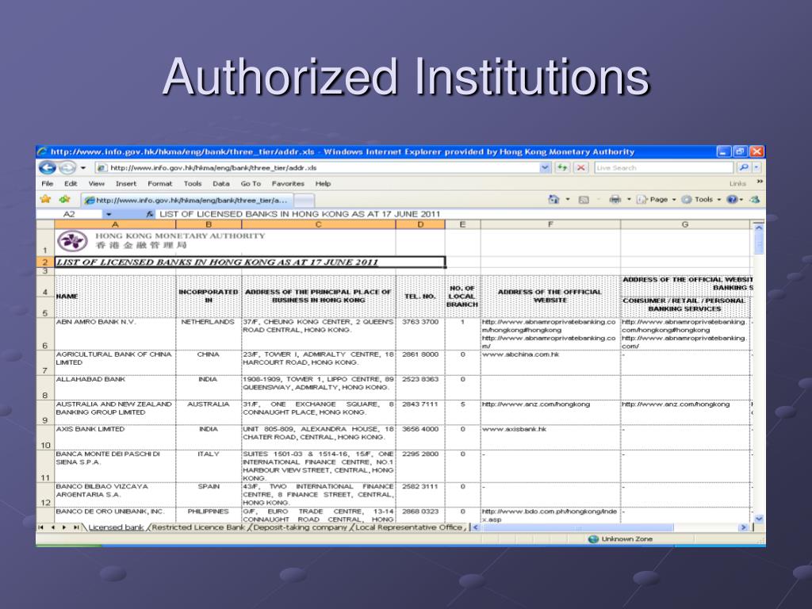This screenshot has width=812, height=609.
Task: Go to previous sheet tab arrow
Action: point(53,527)
